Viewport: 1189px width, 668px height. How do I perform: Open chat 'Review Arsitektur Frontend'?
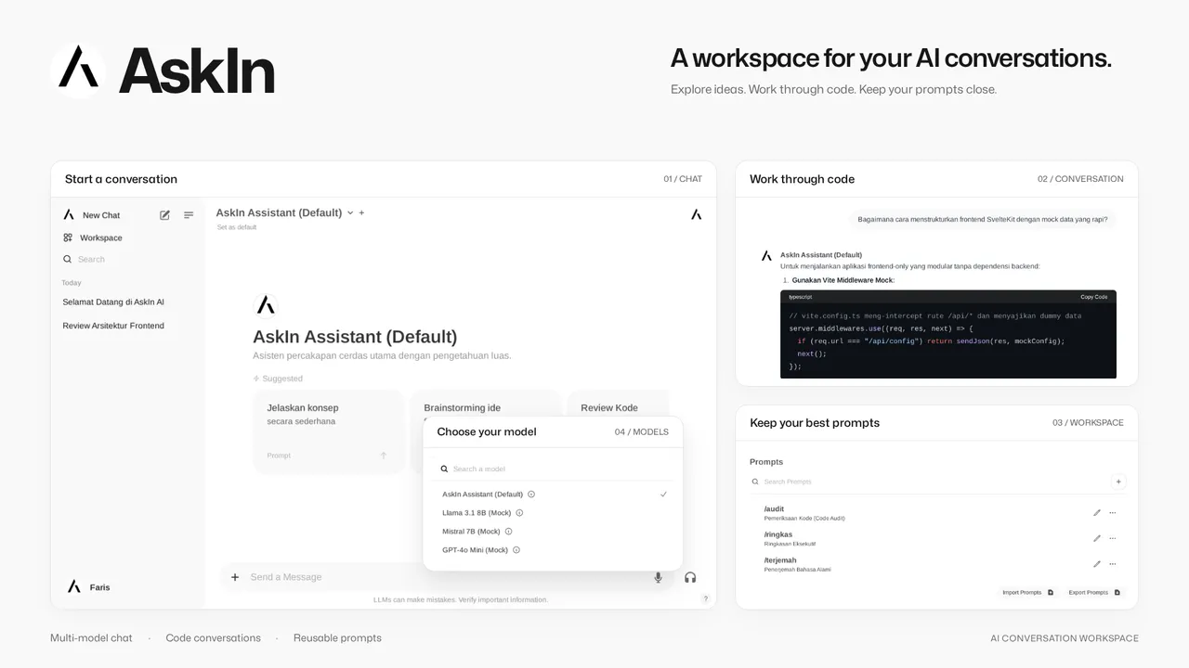pyautogui.click(x=113, y=326)
